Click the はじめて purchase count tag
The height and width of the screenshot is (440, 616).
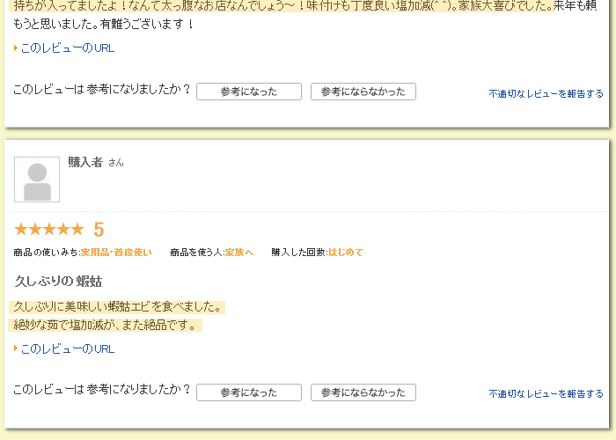[346, 253]
